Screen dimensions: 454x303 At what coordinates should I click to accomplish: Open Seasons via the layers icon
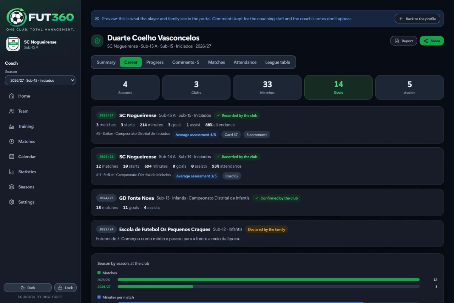(x=12, y=187)
